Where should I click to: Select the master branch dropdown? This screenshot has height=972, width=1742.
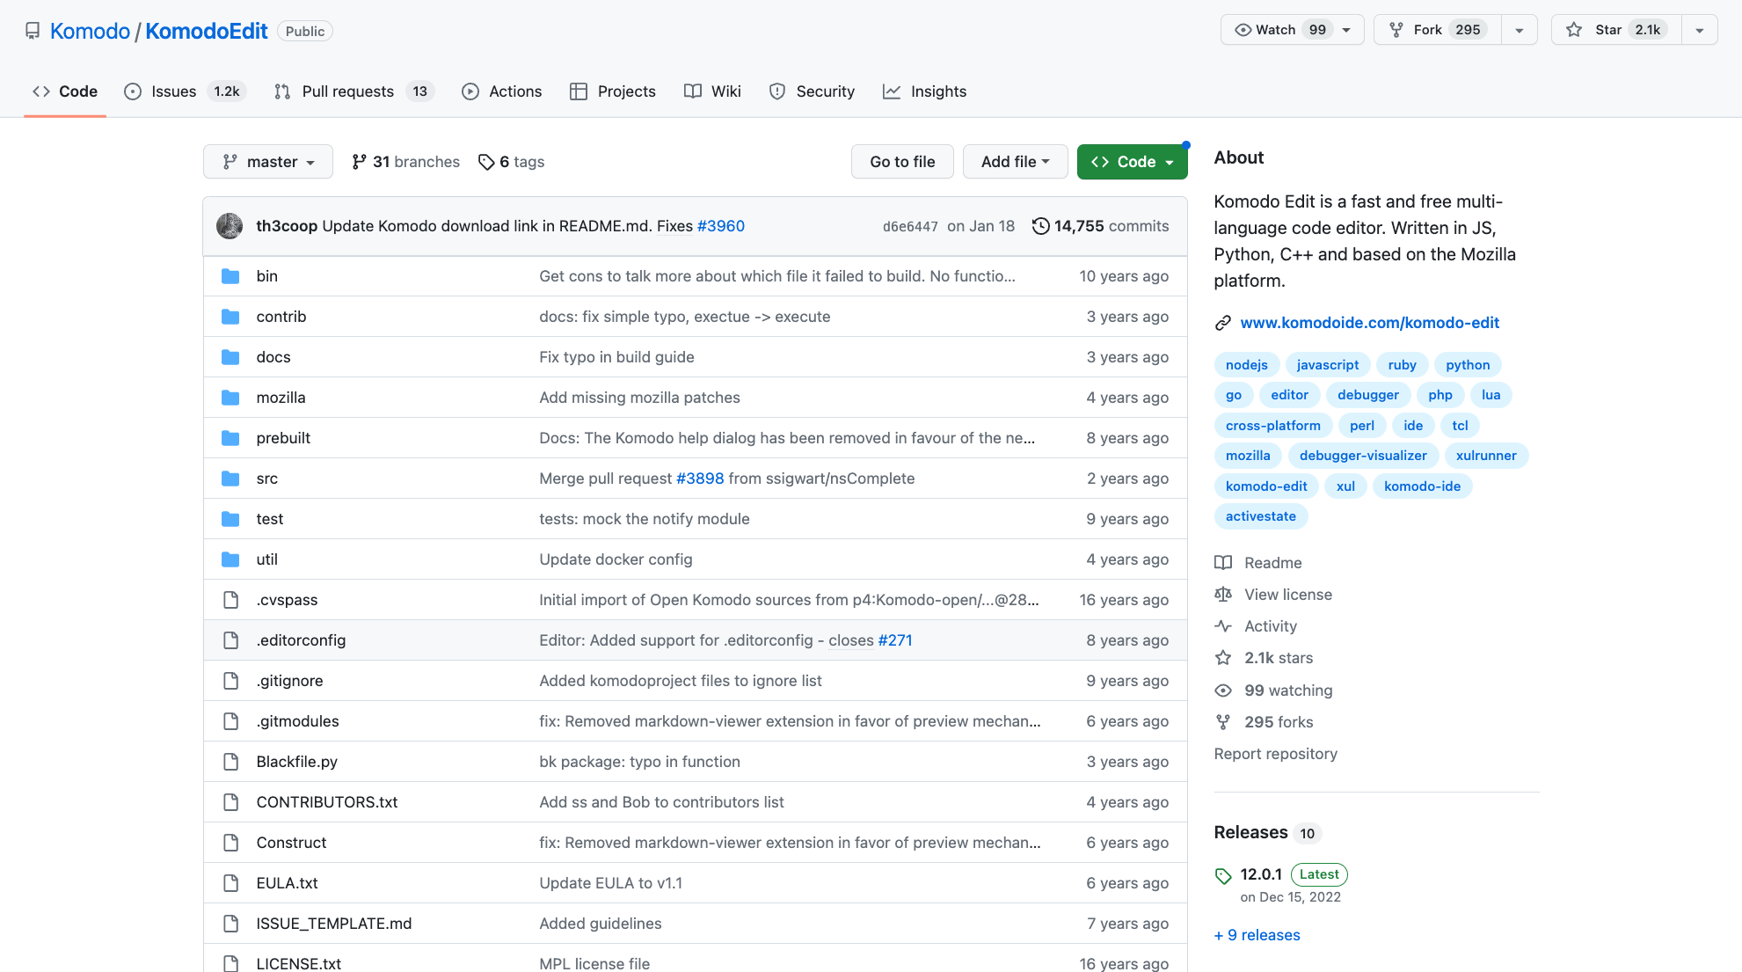tap(266, 160)
